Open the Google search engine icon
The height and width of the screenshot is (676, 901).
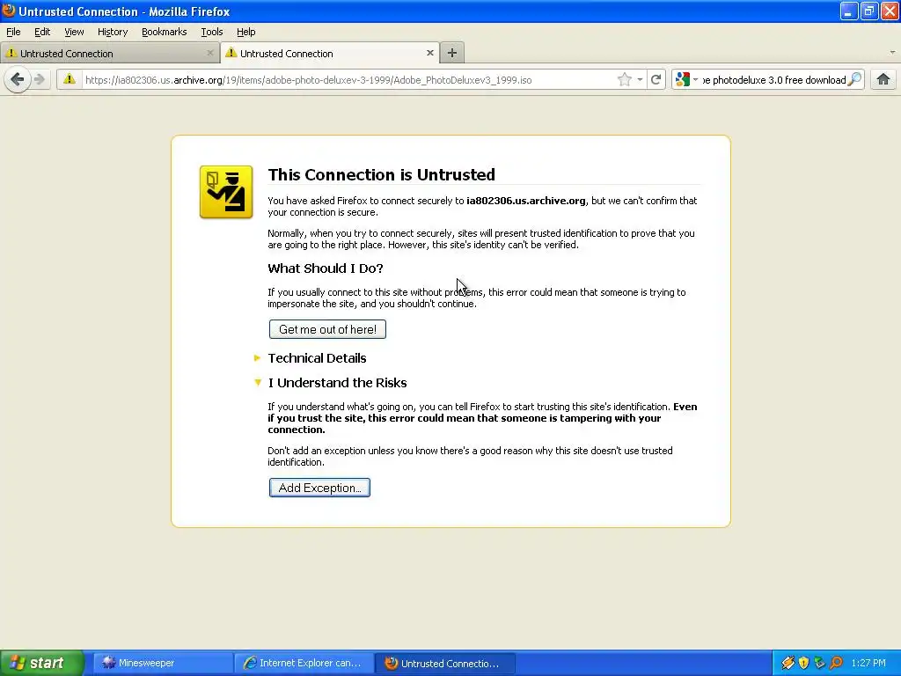click(x=683, y=79)
